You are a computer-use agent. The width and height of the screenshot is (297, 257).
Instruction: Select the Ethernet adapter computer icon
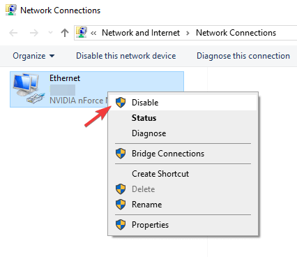29,89
